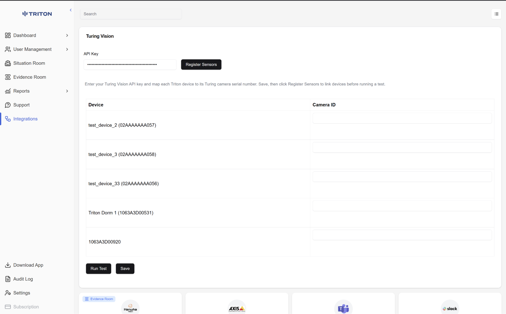This screenshot has width=506, height=314.
Task: Click Download App link in sidebar
Action: (28, 265)
